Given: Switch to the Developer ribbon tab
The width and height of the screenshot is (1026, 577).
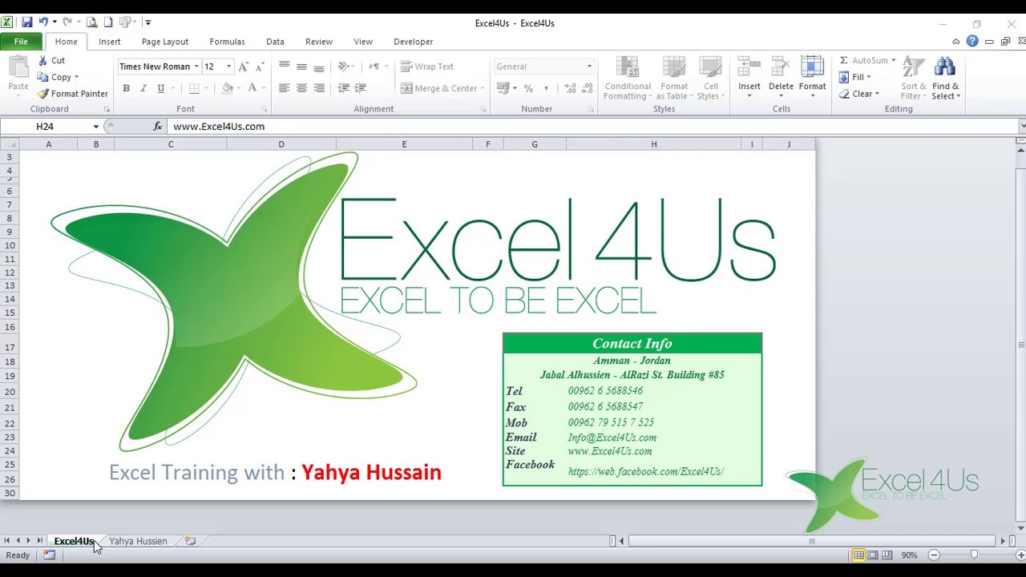Looking at the screenshot, I should (x=413, y=42).
